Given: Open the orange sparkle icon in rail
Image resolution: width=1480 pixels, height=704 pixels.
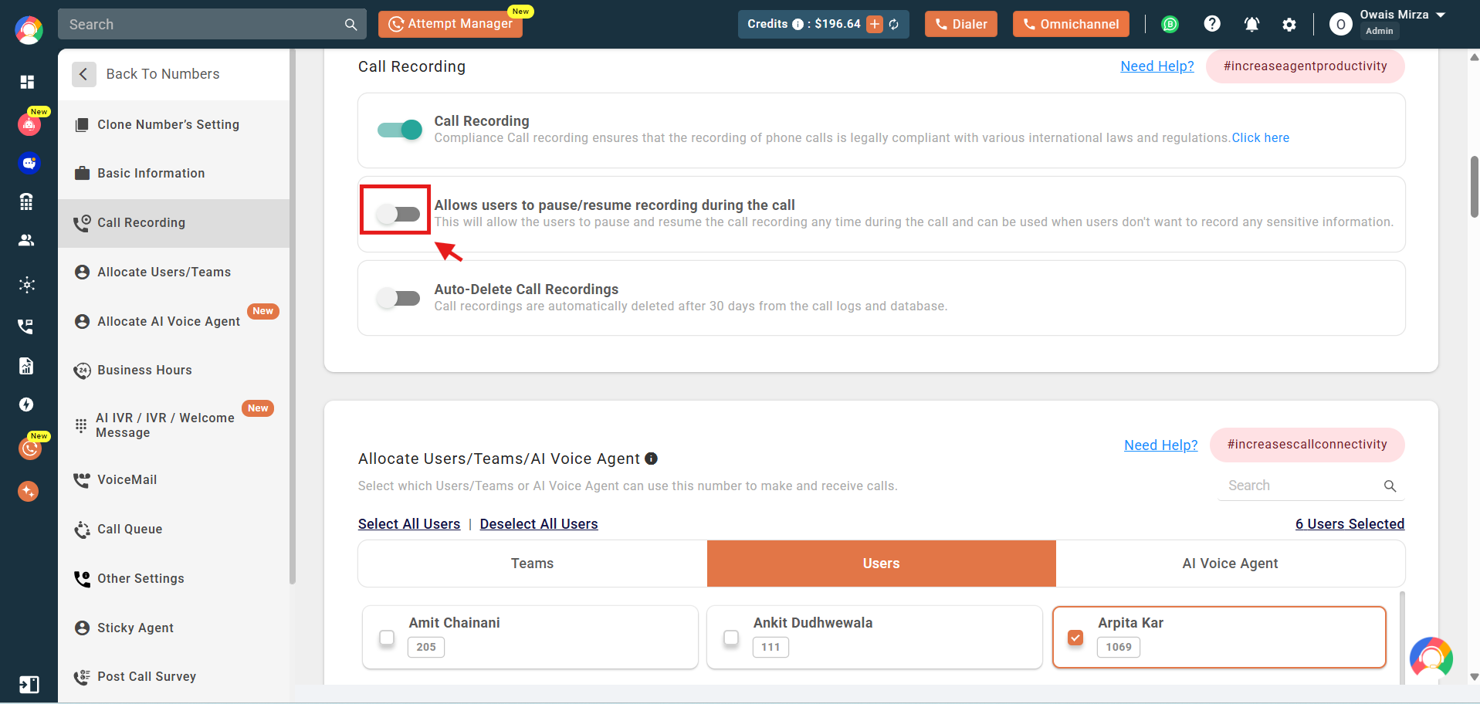Looking at the screenshot, I should coord(29,491).
